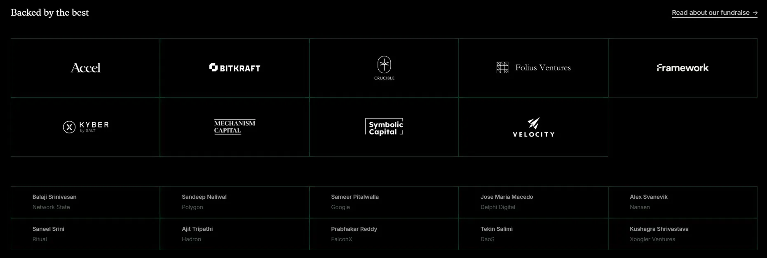Select Sameer Pitalwalla investor name
Image resolution: width=767 pixels, height=258 pixels.
pos(355,197)
